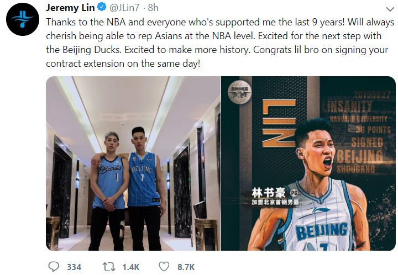Click the orange LIN lettering in graphic
Screen dimensions: 398x275
[x=279, y=123]
